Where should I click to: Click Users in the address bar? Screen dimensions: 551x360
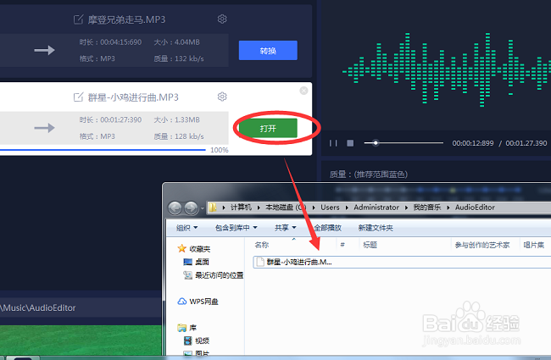330,208
